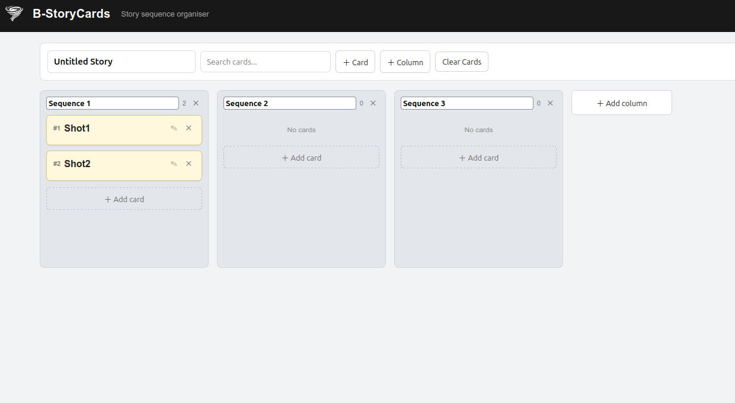The image size is (735, 403).
Task: Click the Sequence 3 card count 0
Action: pyautogui.click(x=539, y=103)
